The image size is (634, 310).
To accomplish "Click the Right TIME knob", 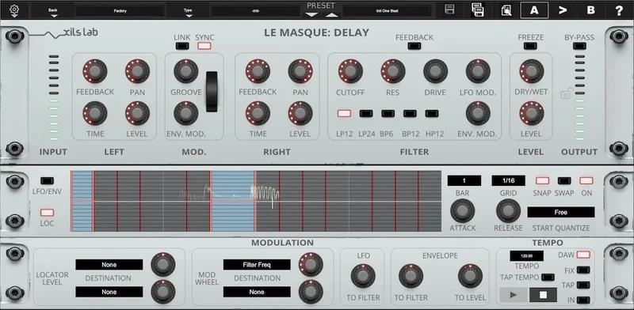I will pyautogui.click(x=258, y=113).
